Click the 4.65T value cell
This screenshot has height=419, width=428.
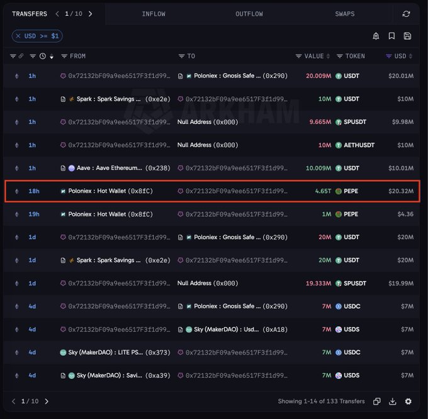323,191
